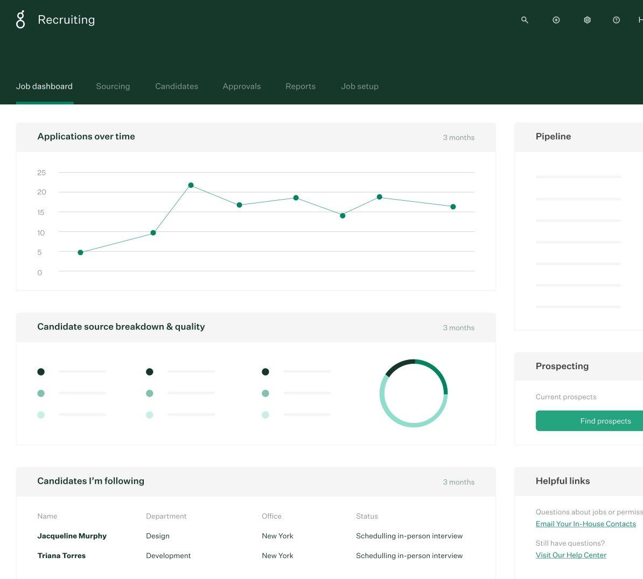Open '3 months' range for Applications over time

(x=458, y=138)
